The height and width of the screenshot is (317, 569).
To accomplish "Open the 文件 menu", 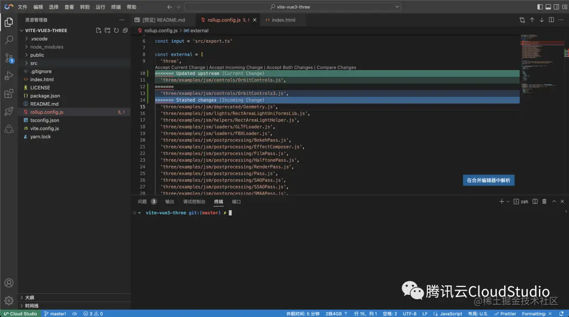I will (x=23, y=7).
